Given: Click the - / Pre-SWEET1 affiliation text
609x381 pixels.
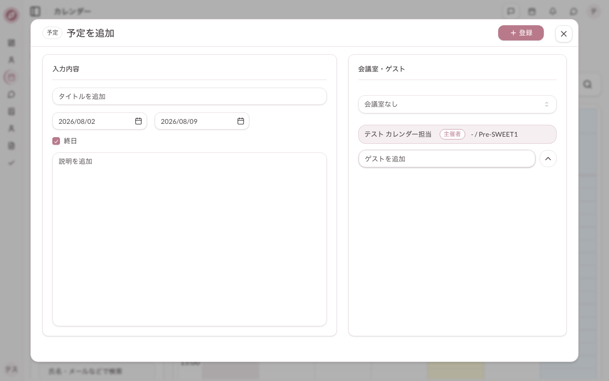Looking at the screenshot, I should point(494,134).
